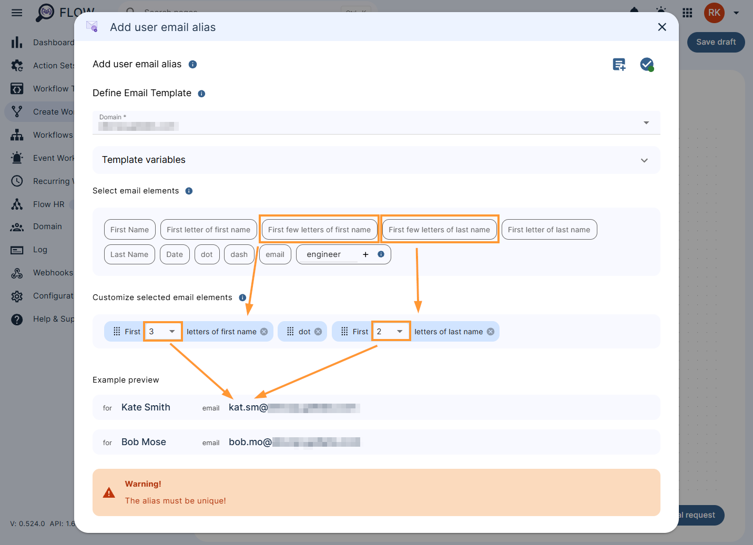Screen dimensions: 753x545
Task: Click the add to list icon in dialog
Action: point(619,64)
